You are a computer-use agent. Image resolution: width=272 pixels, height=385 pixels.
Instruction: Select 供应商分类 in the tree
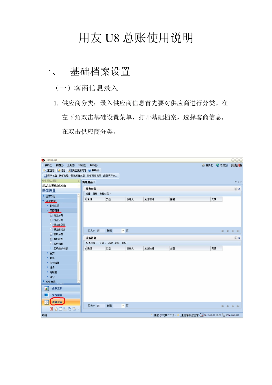[x=60, y=225]
